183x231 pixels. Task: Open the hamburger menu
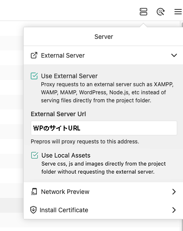click(x=178, y=12)
